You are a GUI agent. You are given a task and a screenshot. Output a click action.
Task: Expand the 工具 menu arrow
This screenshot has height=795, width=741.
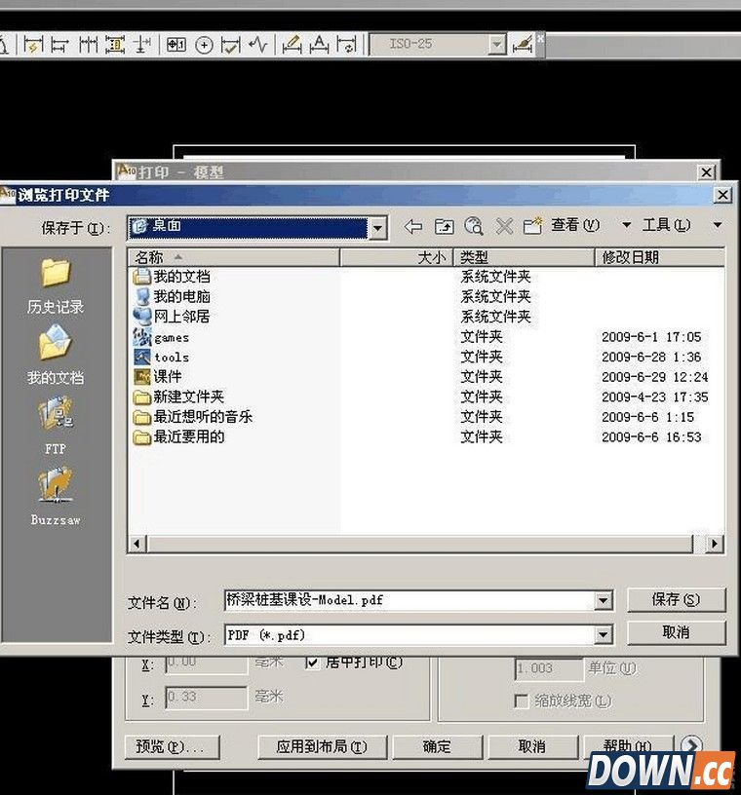718,225
